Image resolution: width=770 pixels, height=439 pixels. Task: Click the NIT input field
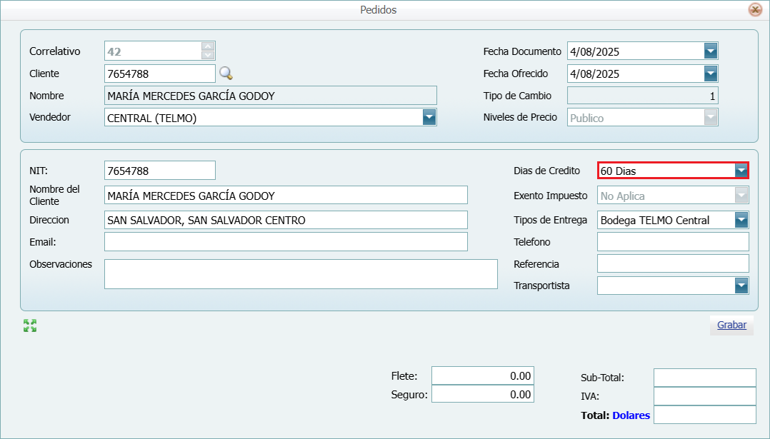(159, 171)
